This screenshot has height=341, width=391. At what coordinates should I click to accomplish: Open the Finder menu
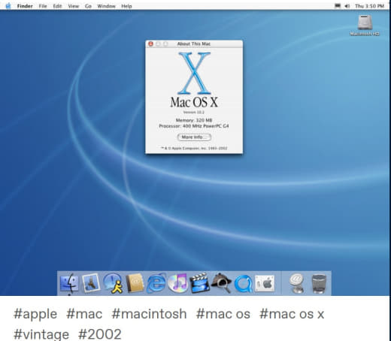(25, 6)
